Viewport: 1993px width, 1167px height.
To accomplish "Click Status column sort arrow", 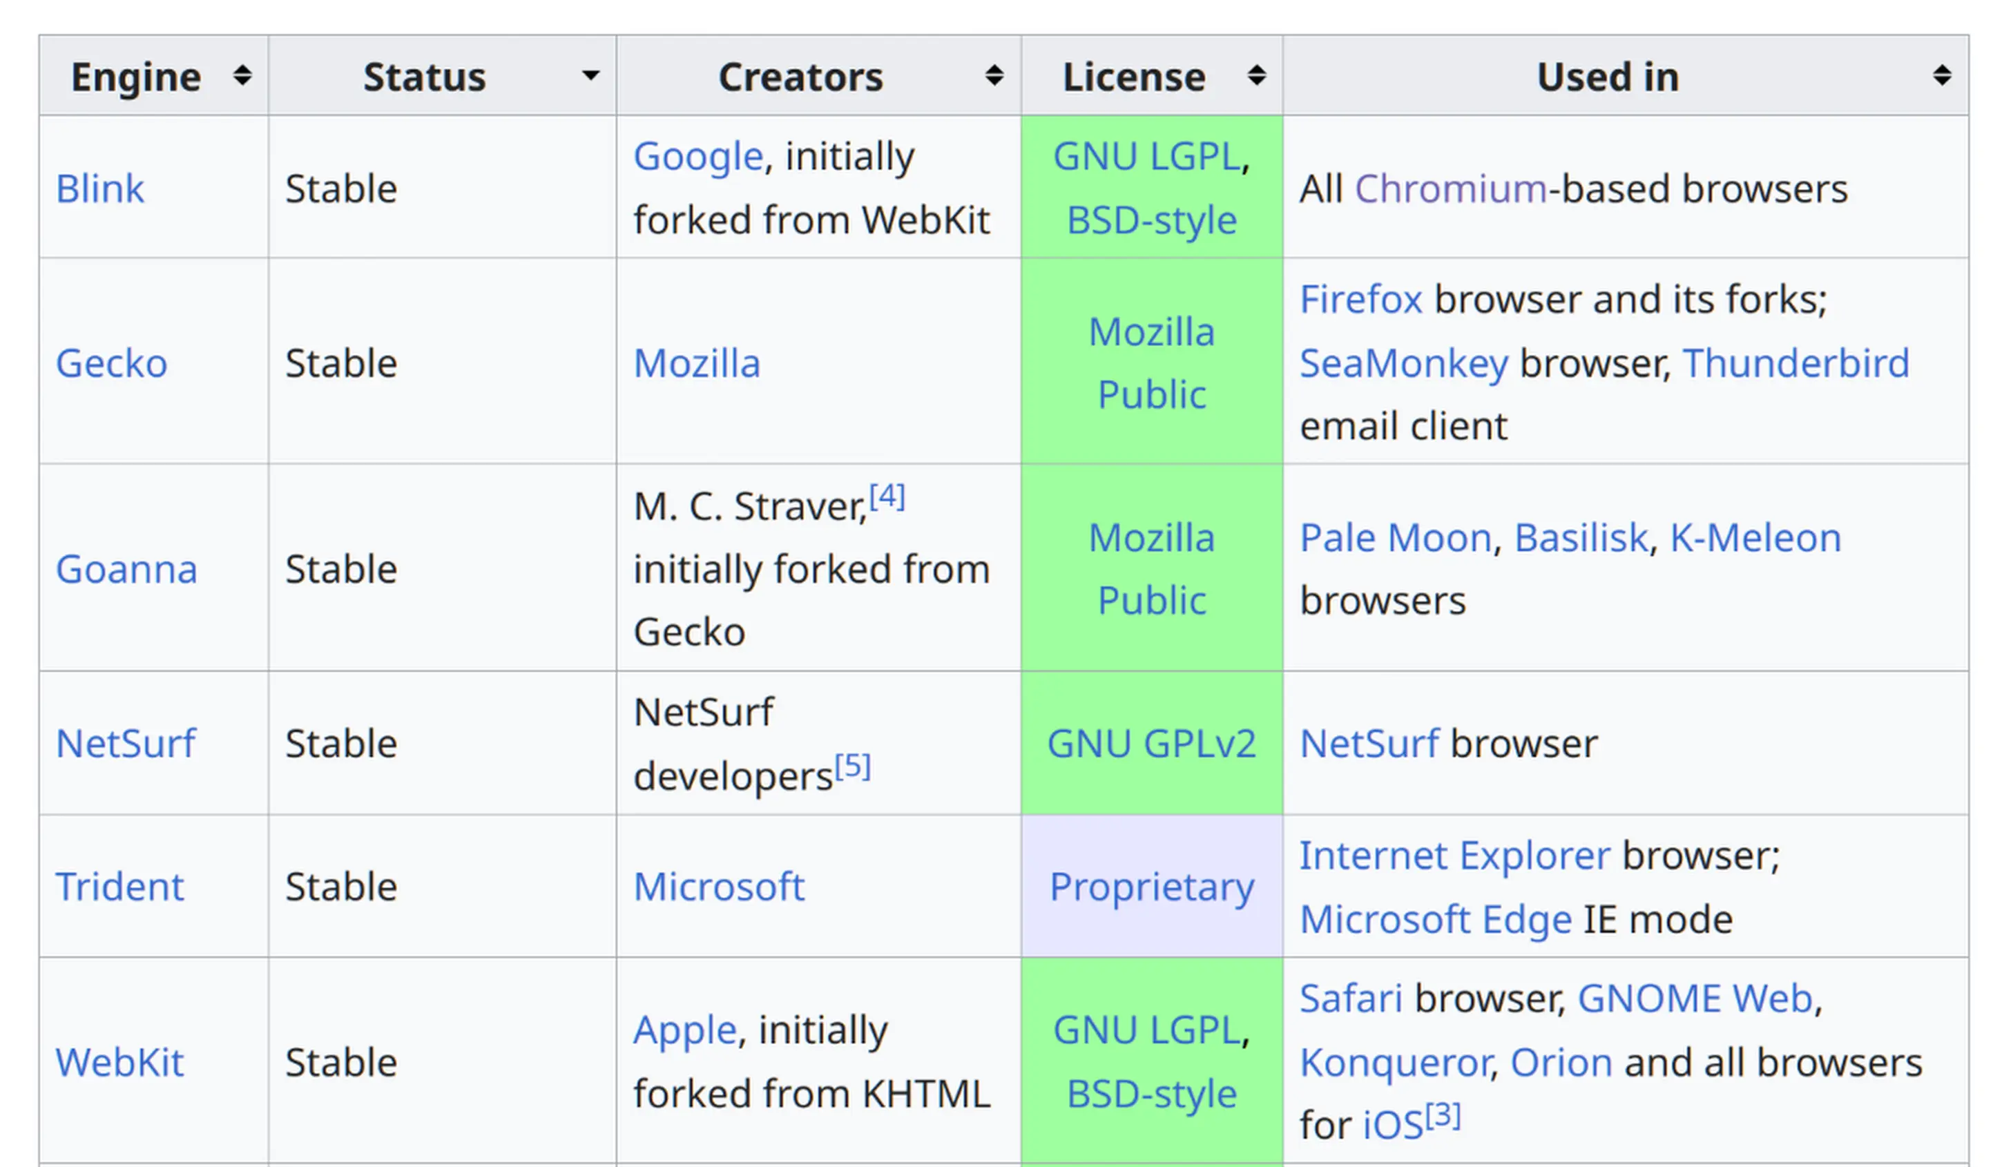I will click(x=590, y=76).
